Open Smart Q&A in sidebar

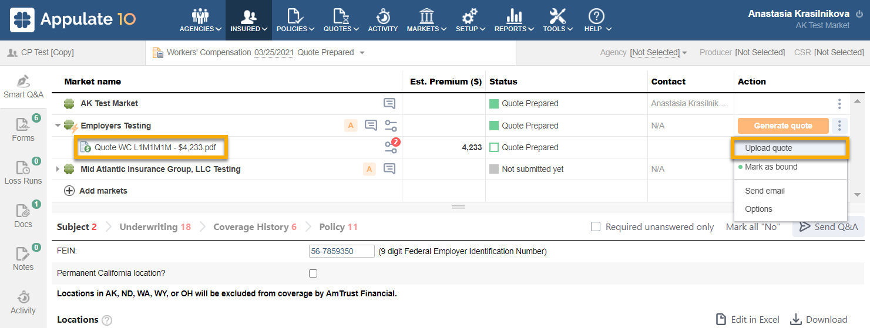pyautogui.click(x=23, y=87)
